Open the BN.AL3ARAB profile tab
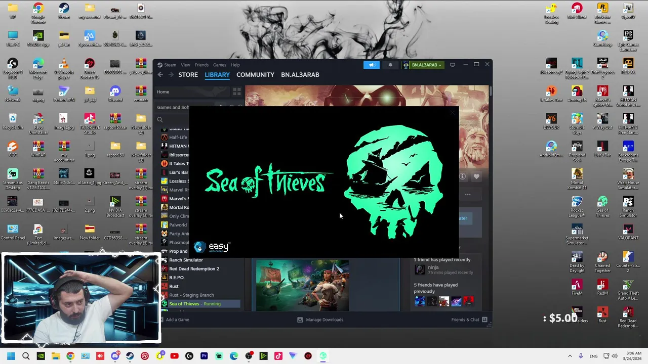Screen dimensions: 648x364 [300, 75]
